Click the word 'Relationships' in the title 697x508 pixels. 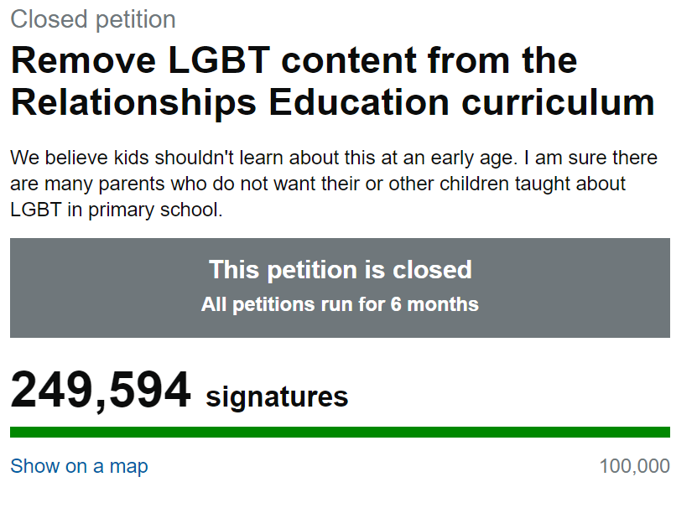pyautogui.click(x=134, y=102)
